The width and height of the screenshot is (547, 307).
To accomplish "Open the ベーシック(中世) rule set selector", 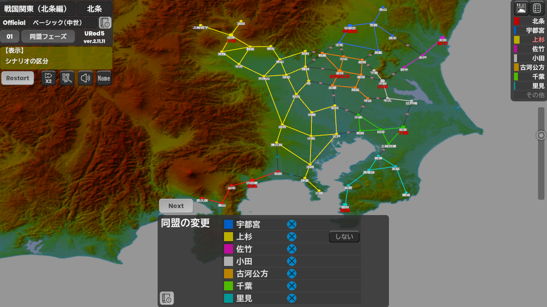I will tap(58, 23).
